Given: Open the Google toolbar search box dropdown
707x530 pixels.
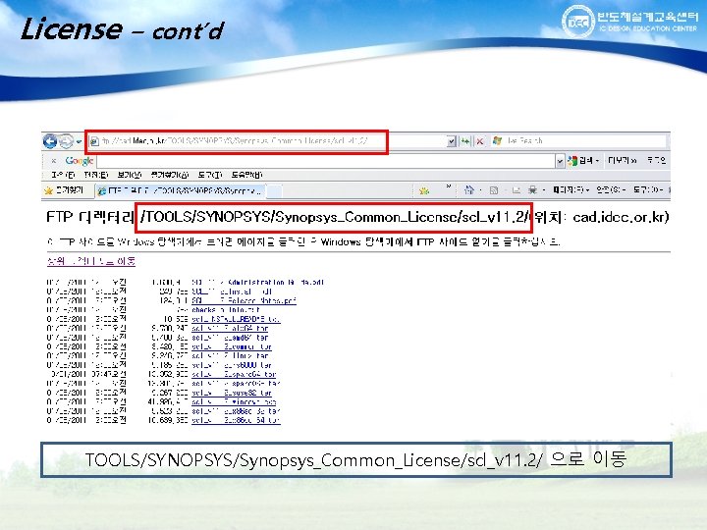Looking at the screenshot, I should coord(560,161).
